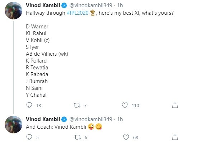Reply to the best XI tweet
The height and width of the screenshot is (142, 201).
pos(29,105)
